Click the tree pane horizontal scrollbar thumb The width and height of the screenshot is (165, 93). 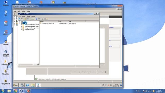[26, 64]
